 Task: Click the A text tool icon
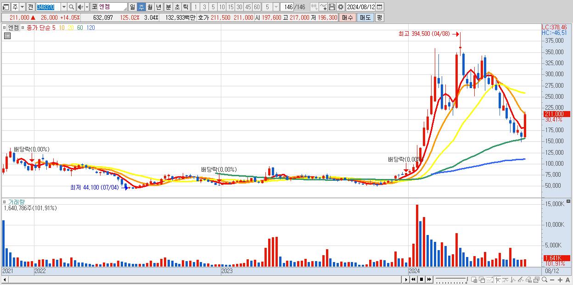tap(568, 280)
